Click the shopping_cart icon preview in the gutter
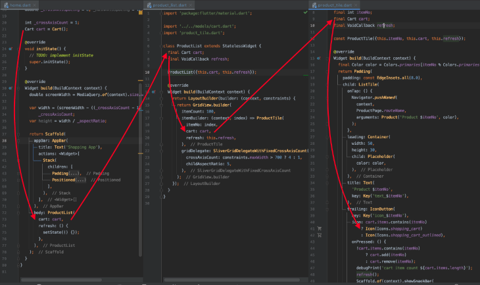The height and width of the screenshot is (285, 480). [320, 228]
